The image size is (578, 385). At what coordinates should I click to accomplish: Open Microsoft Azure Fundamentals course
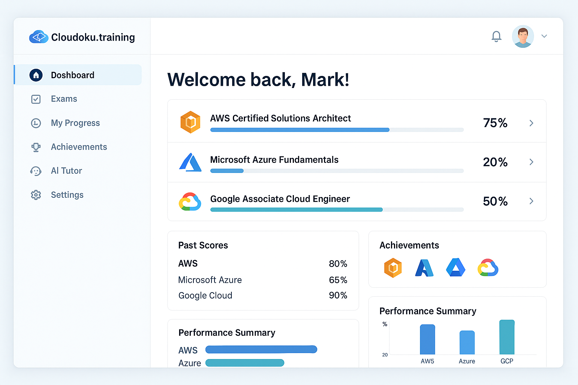tap(357, 162)
